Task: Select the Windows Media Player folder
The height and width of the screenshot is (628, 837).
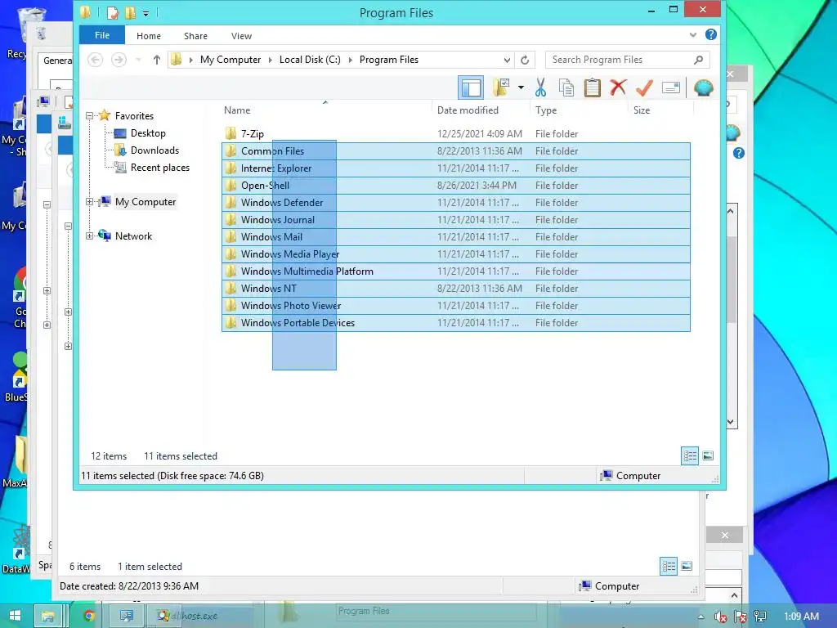Action: [x=456, y=254]
